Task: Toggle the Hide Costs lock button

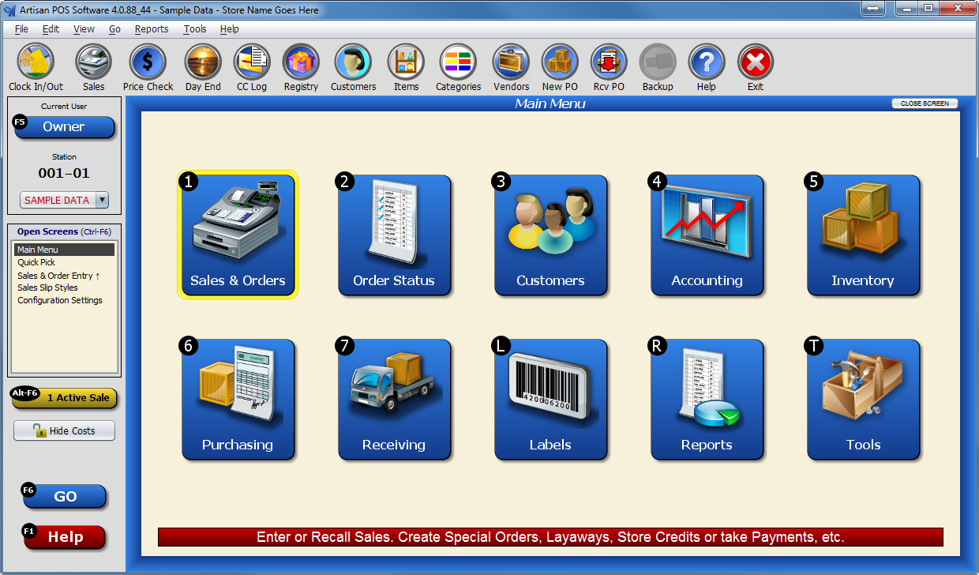Action: point(64,430)
